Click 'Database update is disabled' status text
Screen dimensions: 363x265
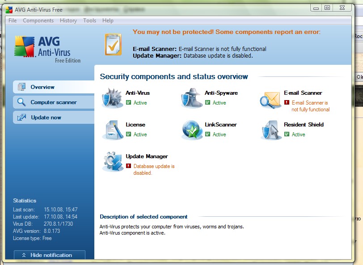click(x=154, y=169)
